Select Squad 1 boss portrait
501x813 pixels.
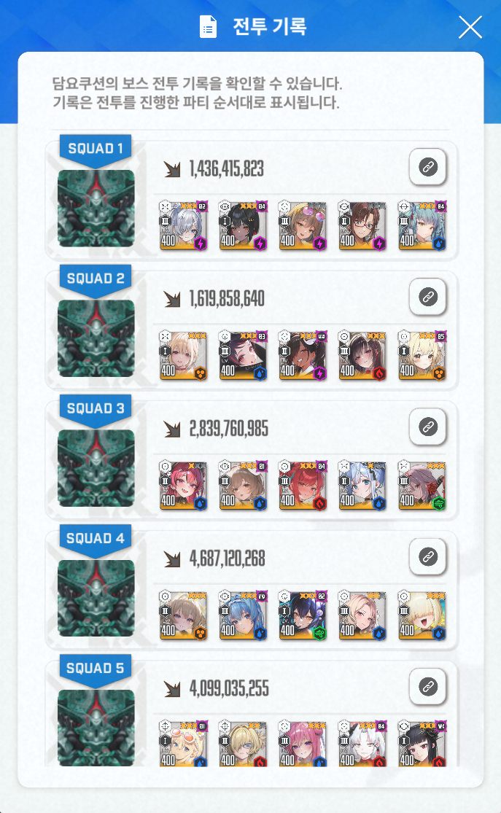(96, 209)
